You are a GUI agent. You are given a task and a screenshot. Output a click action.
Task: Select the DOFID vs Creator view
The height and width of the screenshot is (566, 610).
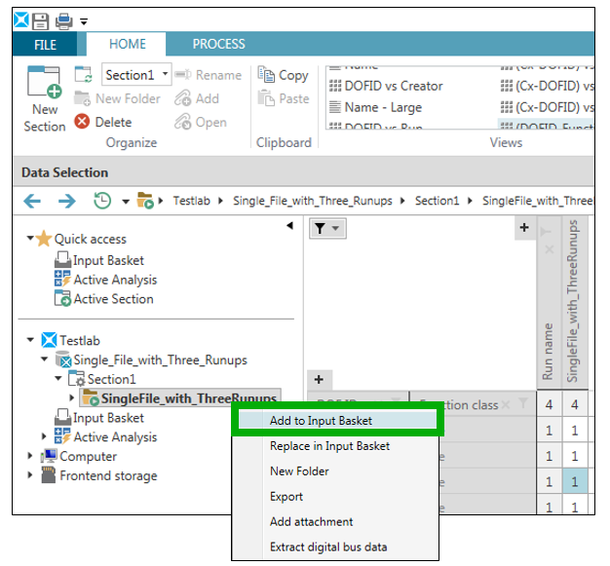coord(393,86)
